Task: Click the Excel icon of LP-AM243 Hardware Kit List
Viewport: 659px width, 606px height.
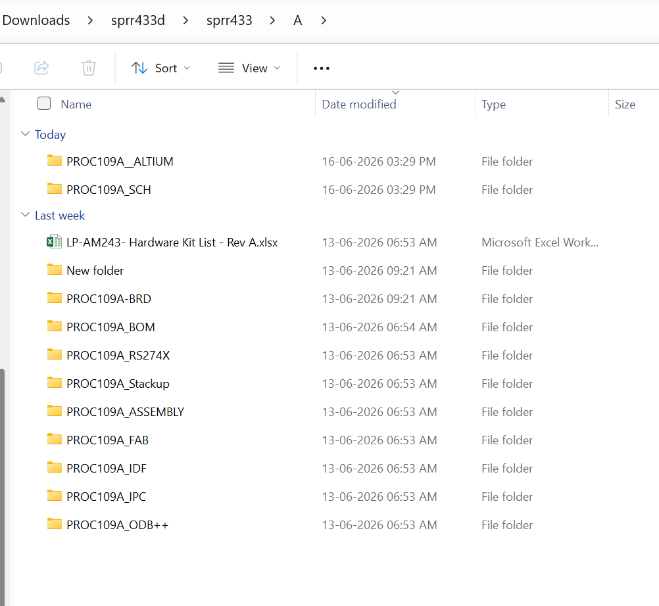Action: pyautogui.click(x=54, y=242)
